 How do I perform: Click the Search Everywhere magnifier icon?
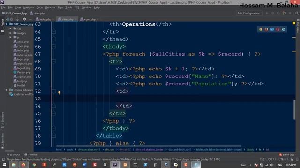pos(297,14)
